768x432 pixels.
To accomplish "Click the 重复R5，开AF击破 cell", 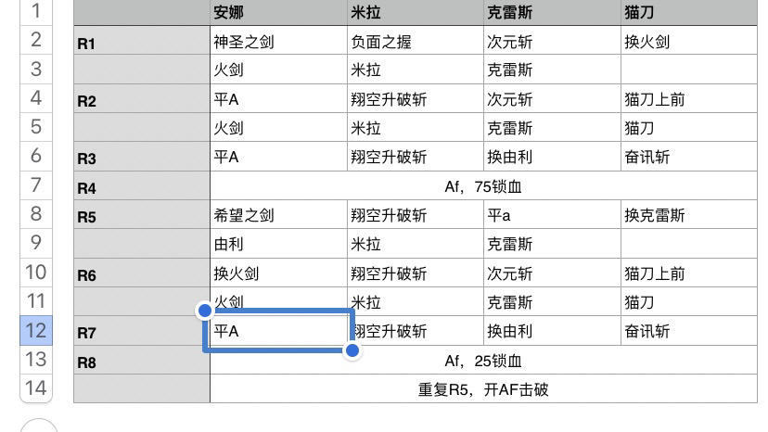I will tap(483, 389).
